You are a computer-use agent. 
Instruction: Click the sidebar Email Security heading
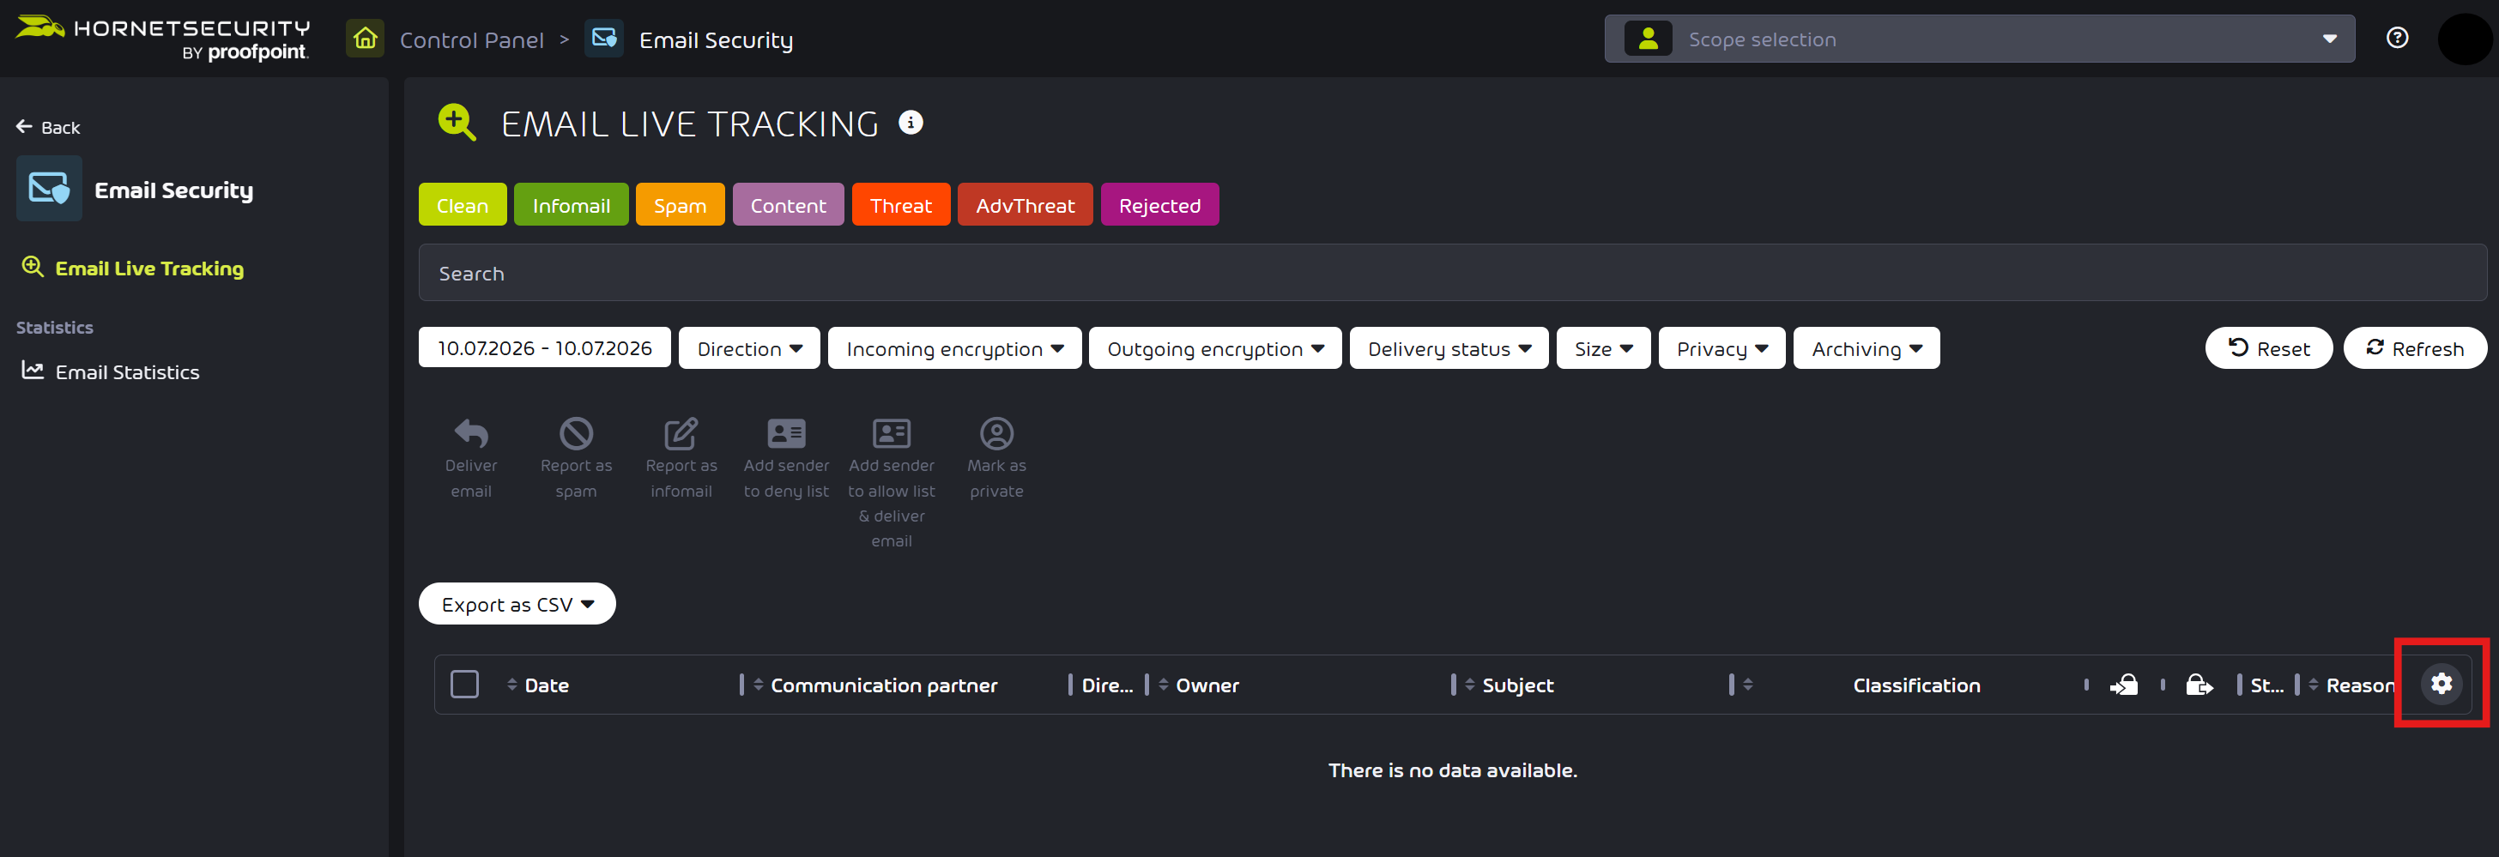tap(173, 190)
